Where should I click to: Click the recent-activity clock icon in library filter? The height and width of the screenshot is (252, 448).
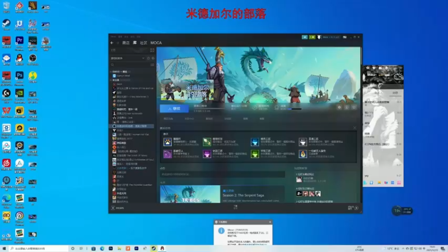tap(148, 58)
